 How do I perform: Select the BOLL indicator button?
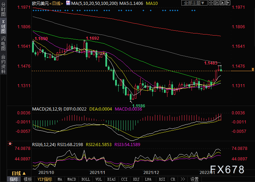(x=86, y=179)
